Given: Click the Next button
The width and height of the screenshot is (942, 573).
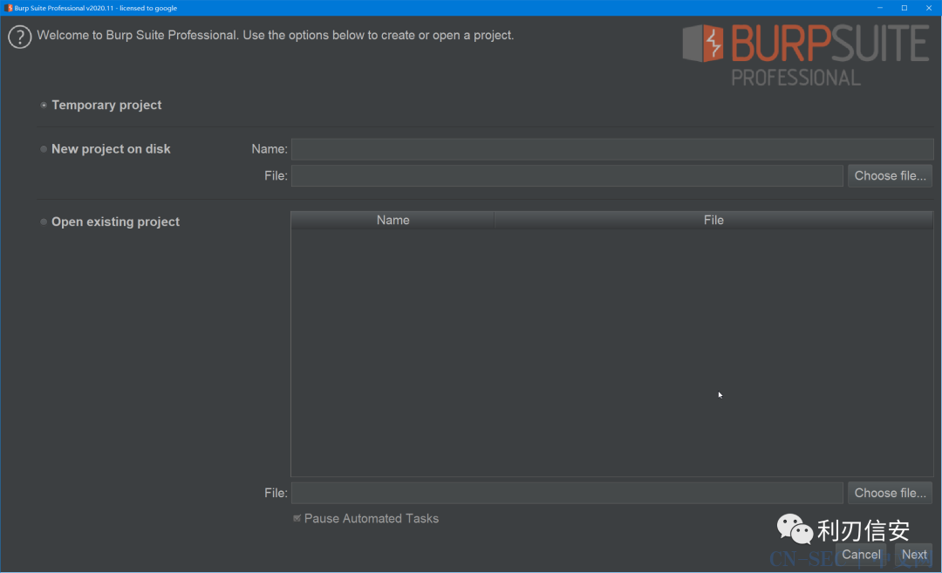Looking at the screenshot, I should point(914,555).
